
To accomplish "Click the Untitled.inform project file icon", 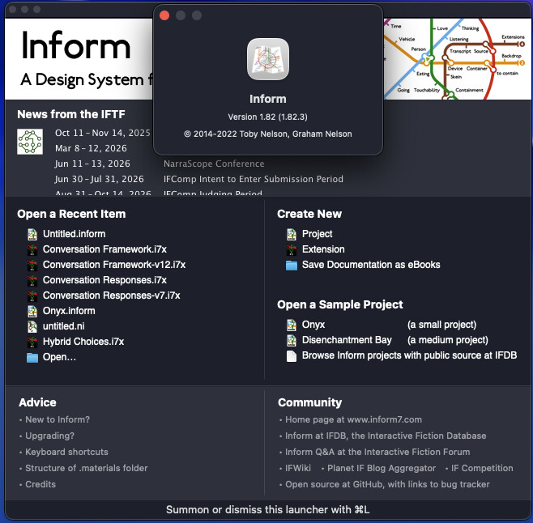I will tap(32, 234).
